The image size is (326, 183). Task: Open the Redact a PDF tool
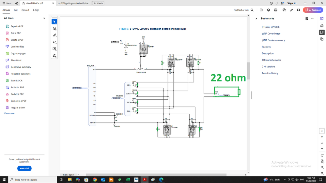pos(17,94)
